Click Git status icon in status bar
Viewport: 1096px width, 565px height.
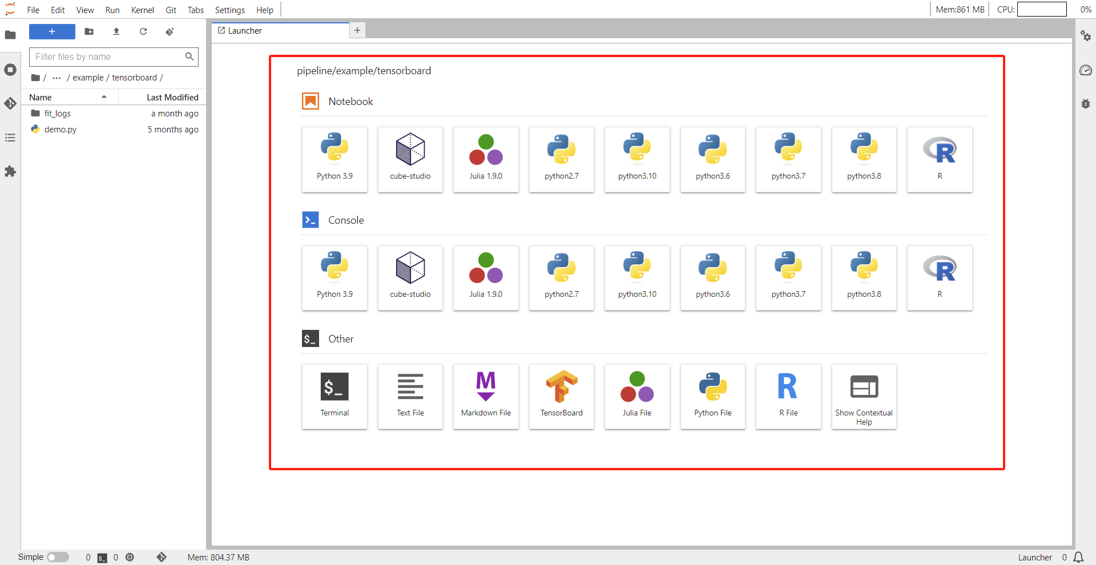pyautogui.click(x=162, y=557)
